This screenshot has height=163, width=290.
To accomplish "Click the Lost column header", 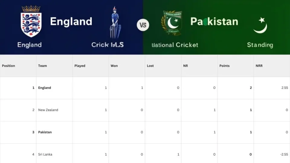I will 150,66.
